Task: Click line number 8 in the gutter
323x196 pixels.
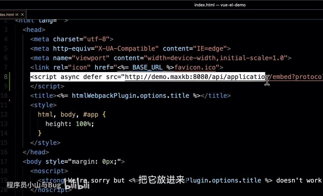Action: (5, 77)
